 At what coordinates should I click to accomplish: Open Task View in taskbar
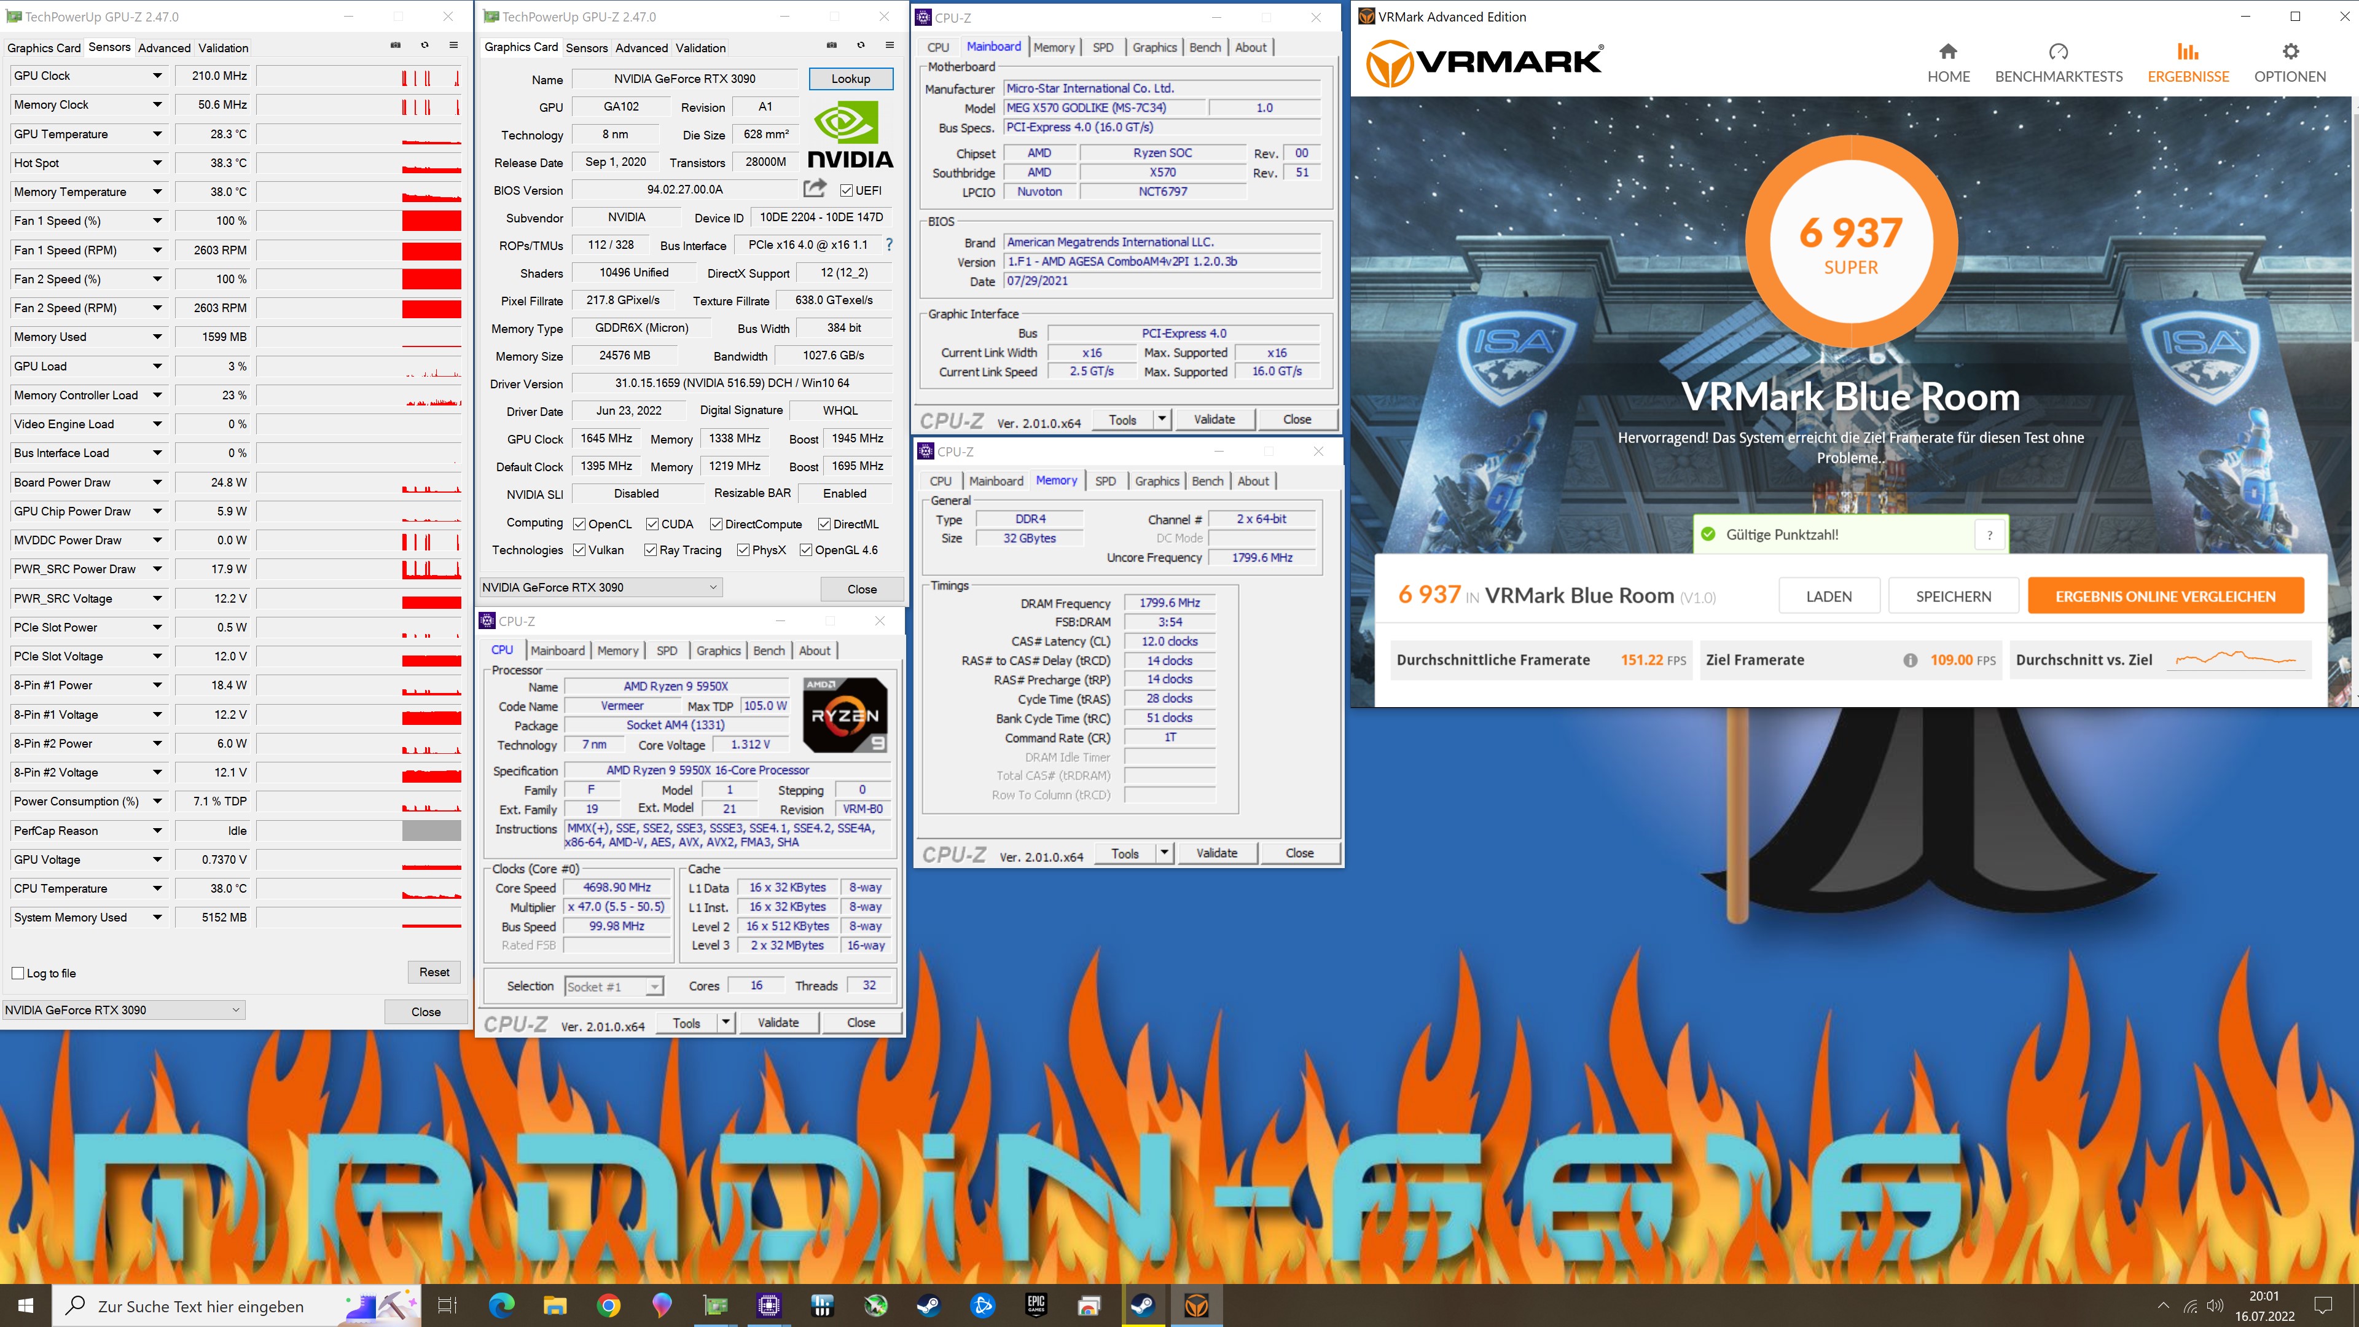(x=447, y=1305)
